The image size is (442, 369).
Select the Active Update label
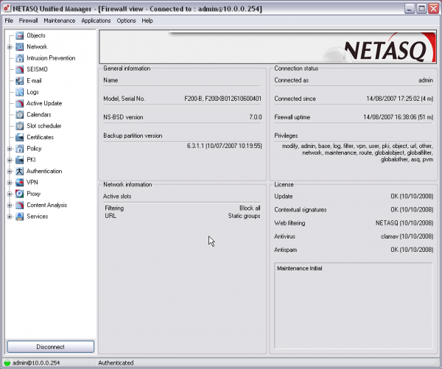pos(44,103)
